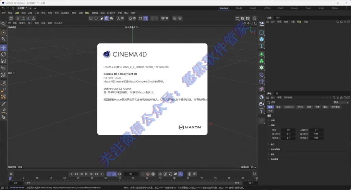
Task: Click the keyframe diamond icon left of timeline
Action: tap(11, 174)
